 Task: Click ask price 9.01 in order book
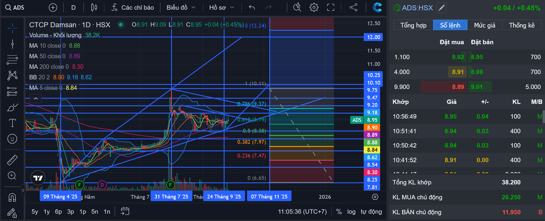[x=477, y=87]
